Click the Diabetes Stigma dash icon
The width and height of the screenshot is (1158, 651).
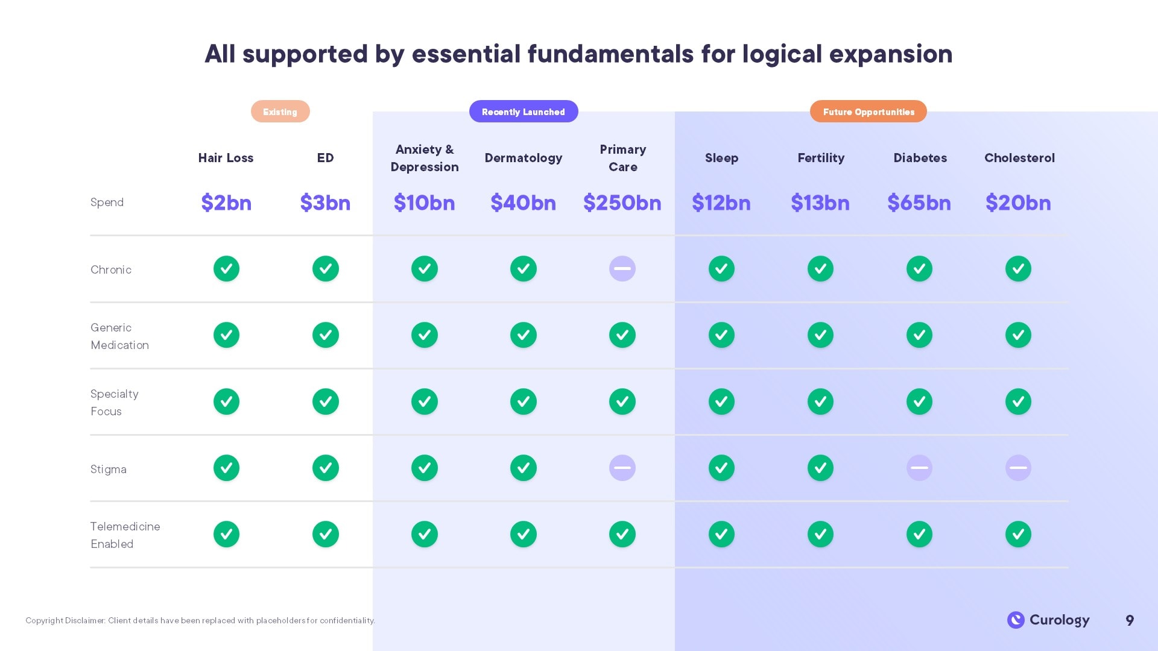[x=919, y=468]
